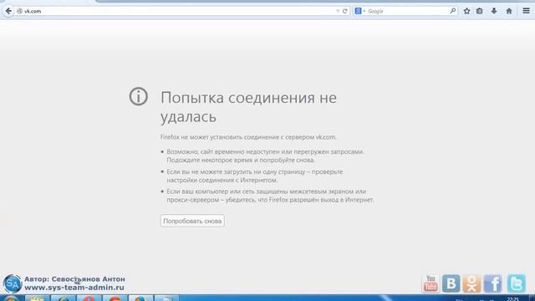The height and width of the screenshot is (301, 535).
Task: Open the address bar history dropdown arrow
Action: [x=338, y=11]
